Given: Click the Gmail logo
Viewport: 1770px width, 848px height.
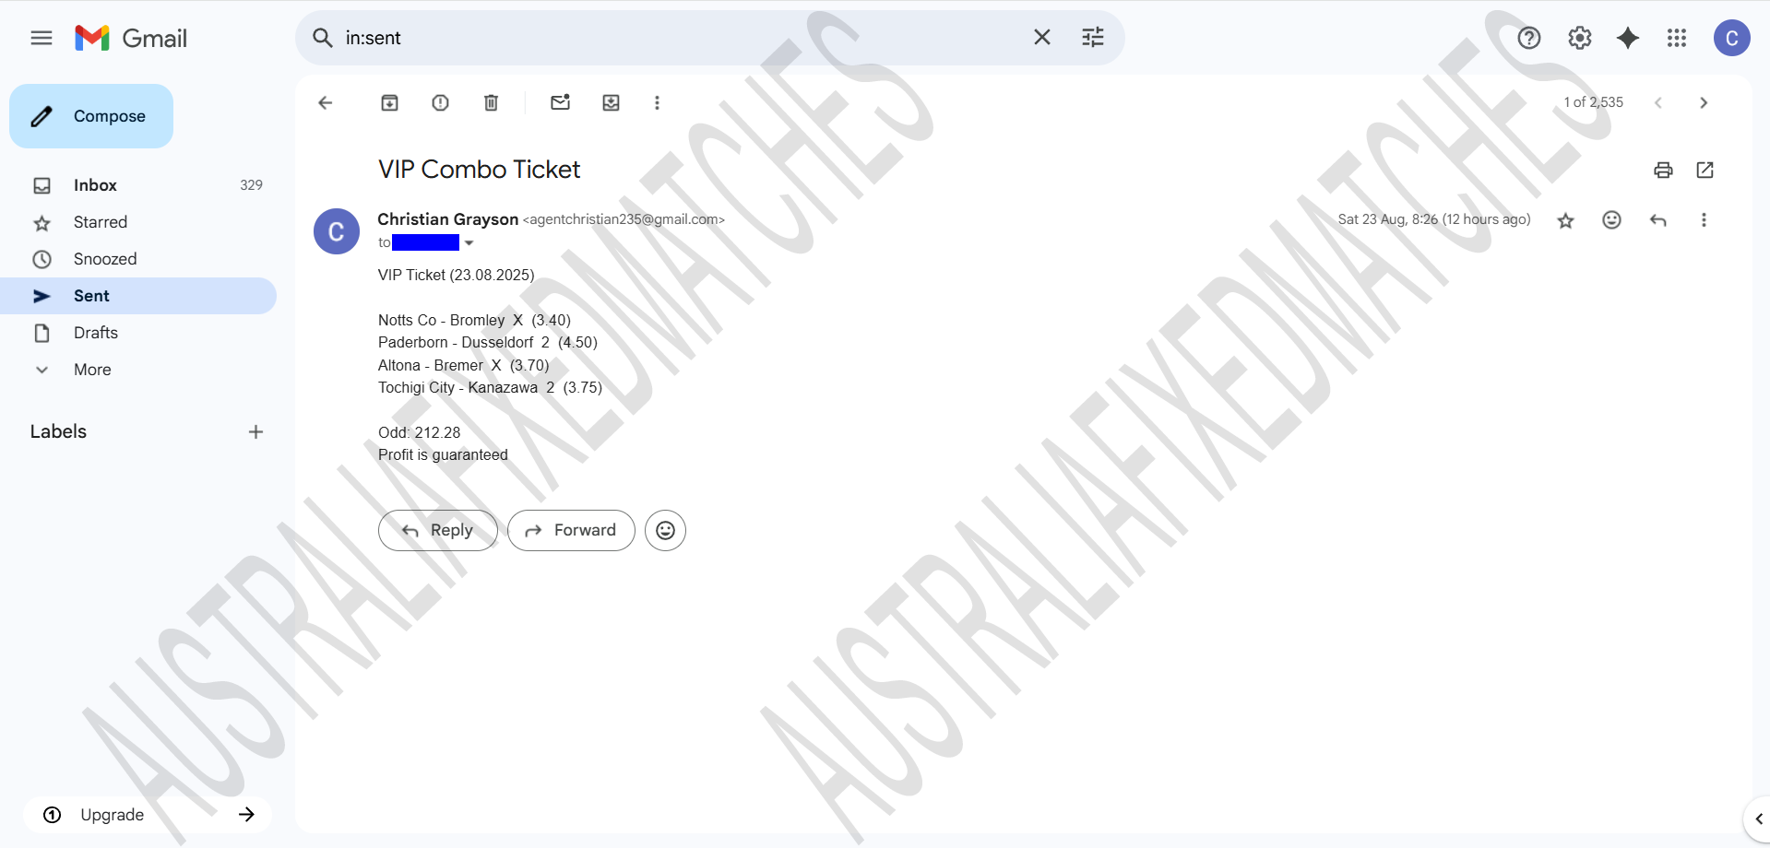Looking at the screenshot, I should click(131, 38).
